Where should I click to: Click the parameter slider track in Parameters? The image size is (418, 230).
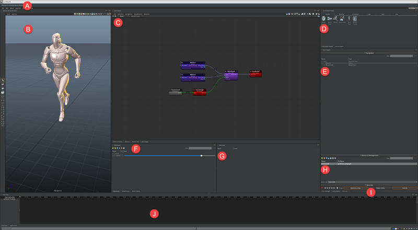coord(162,156)
